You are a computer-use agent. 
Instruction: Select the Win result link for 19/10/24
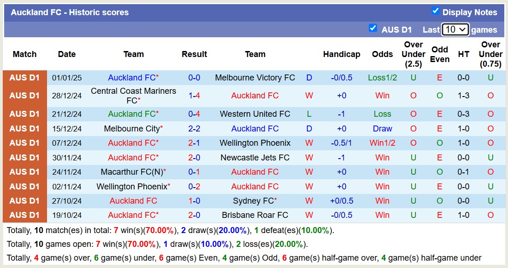coord(382,215)
